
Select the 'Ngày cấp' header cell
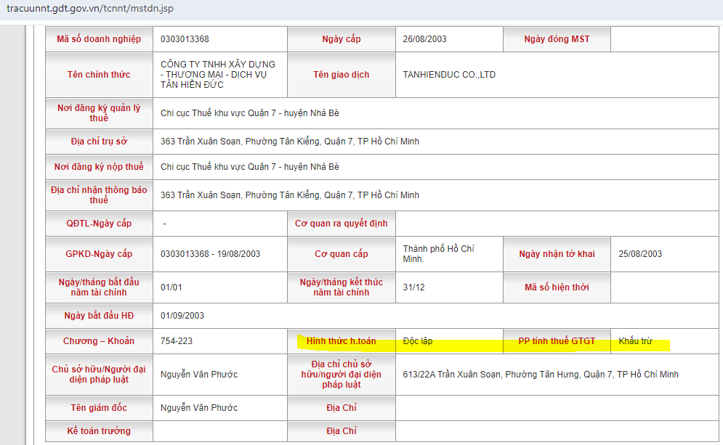pyautogui.click(x=342, y=39)
